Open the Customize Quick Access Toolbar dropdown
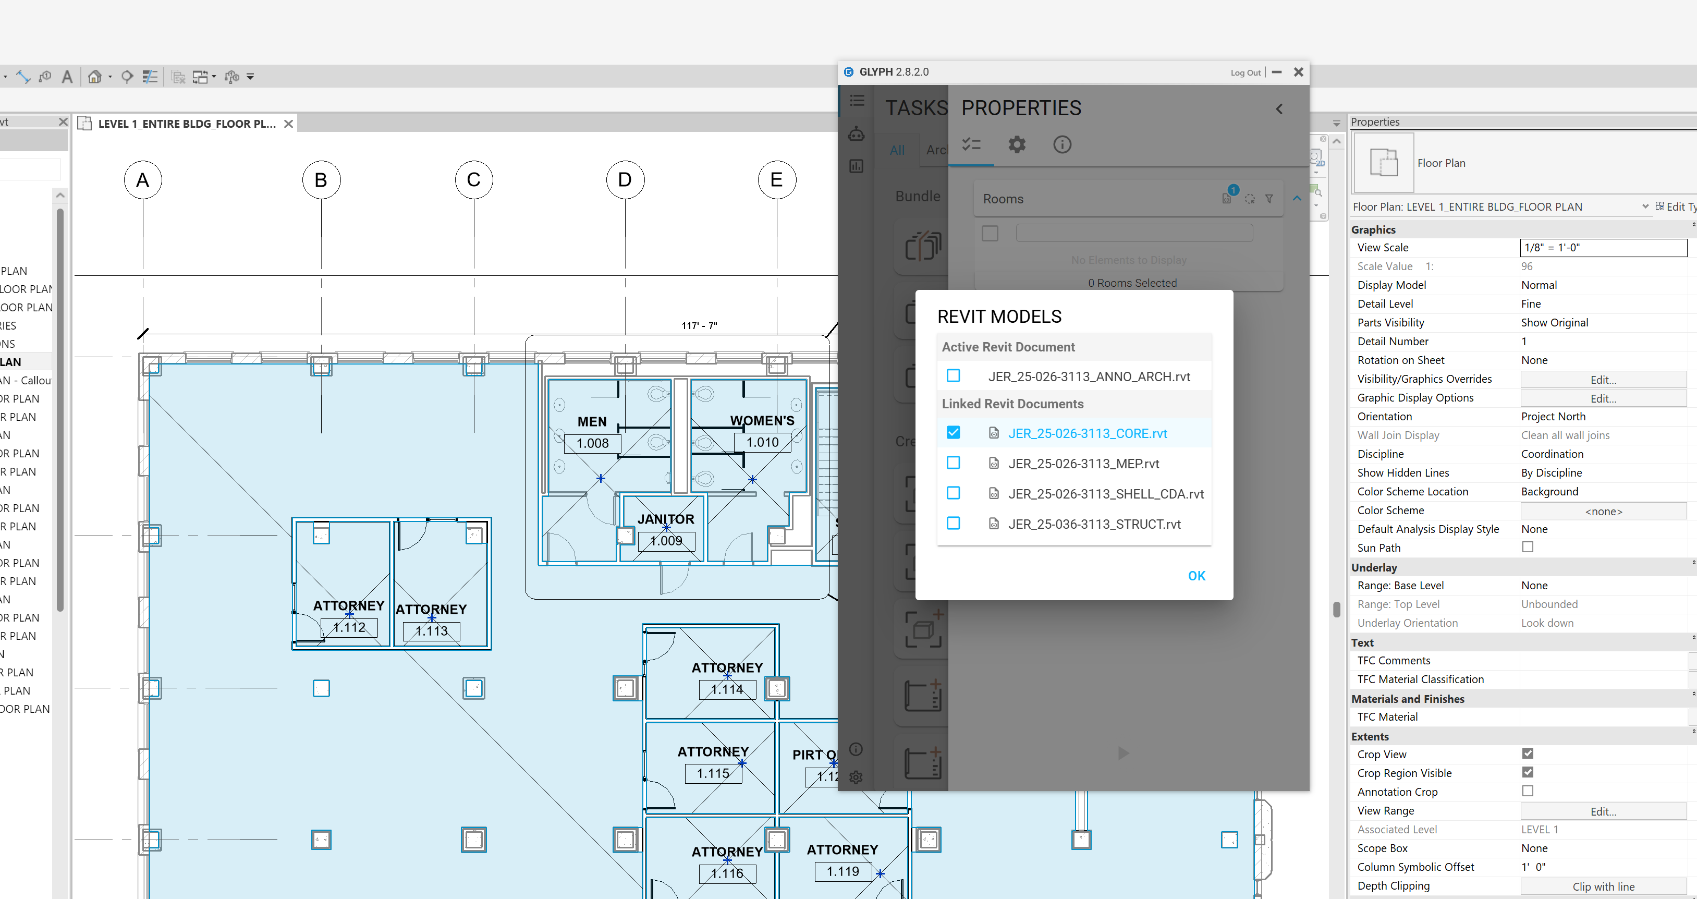The image size is (1697, 899). [x=250, y=77]
